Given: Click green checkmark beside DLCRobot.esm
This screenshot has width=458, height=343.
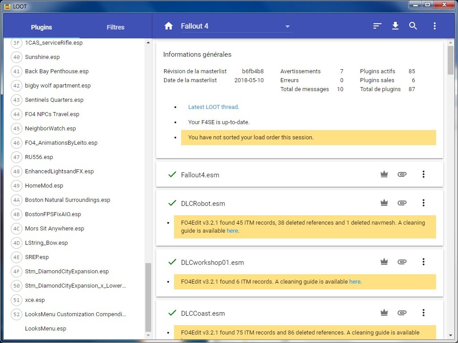Looking at the screenshot, I should point(172,203).
